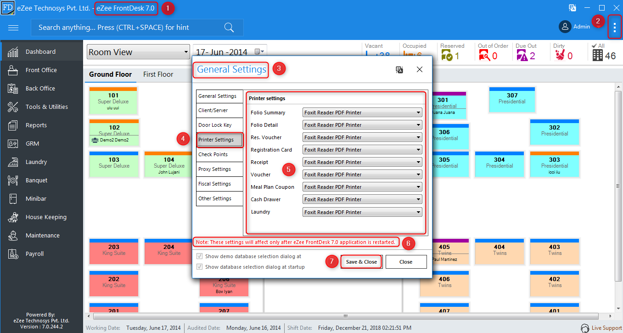Select room 203 King Suite tile
The height and width of the screenshot is (333, 623).
pyautogui.click(x=113, y=251)
